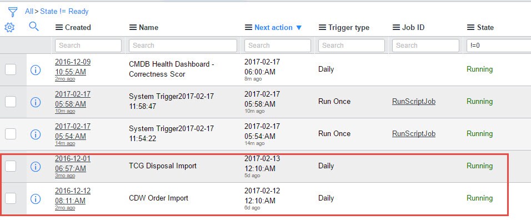531x220 pixels.
Task: Open the Name column menu icon
Action: (133, 27)
